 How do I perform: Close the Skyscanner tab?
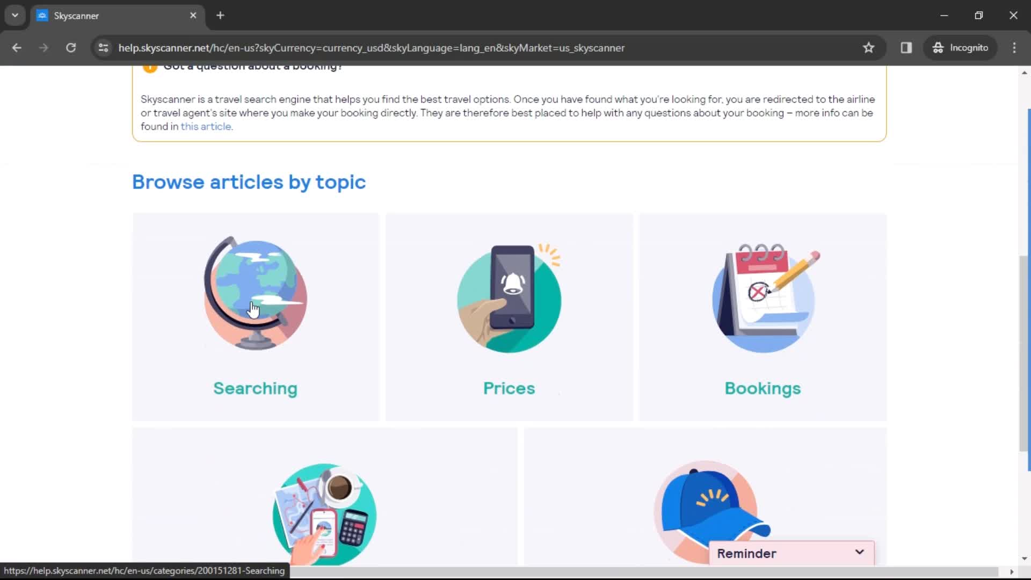point(193,15)
